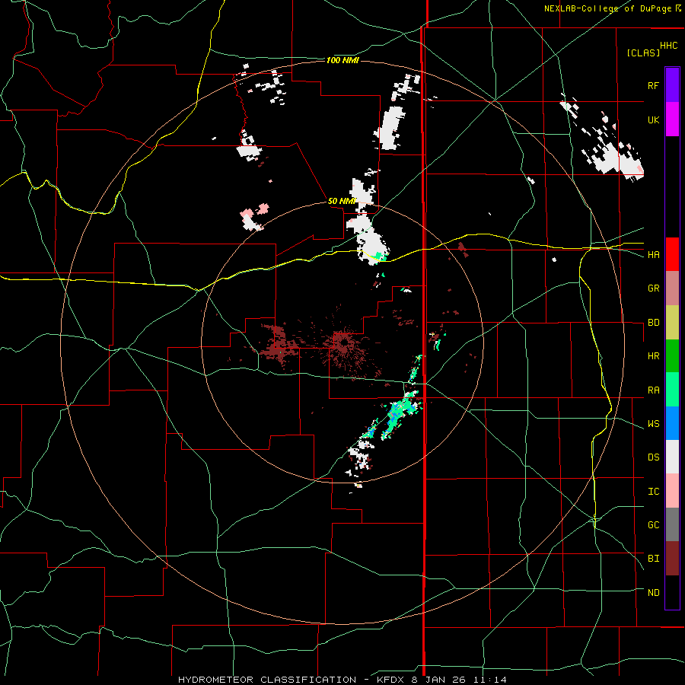
Task: Click the "[CLAS]" legend heading
Action: 643,53
